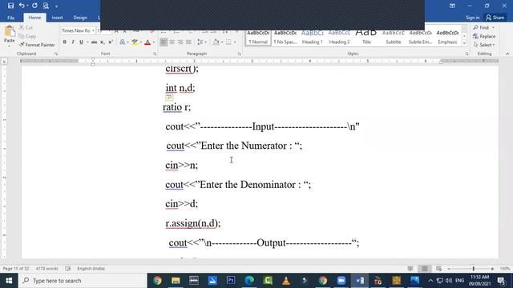The height and width of the screenshot is (288, 513).
Task: Apply the Subtitle style
Action: 394,37
